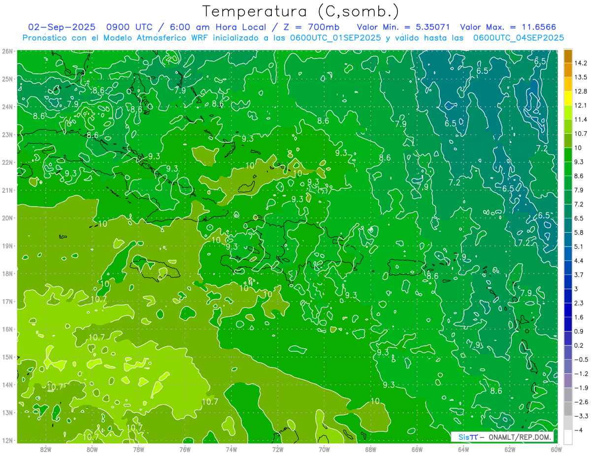Image resolution: width=591 pixels, height=456 pixels.
Task: Click the -0.5 value on the color scale
Action: pos(581,360)
